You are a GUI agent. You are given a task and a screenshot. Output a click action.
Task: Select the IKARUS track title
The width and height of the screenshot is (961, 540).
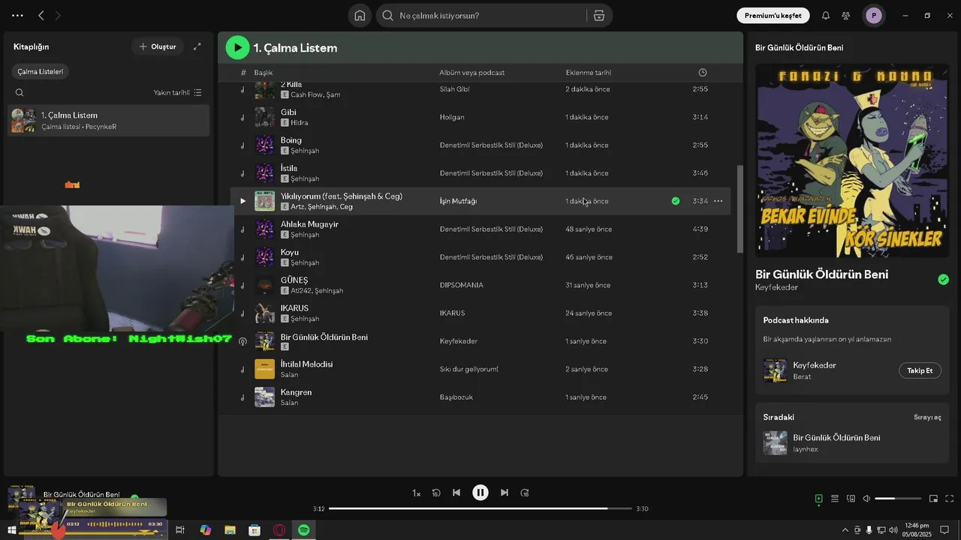click(x=294, y=308)
